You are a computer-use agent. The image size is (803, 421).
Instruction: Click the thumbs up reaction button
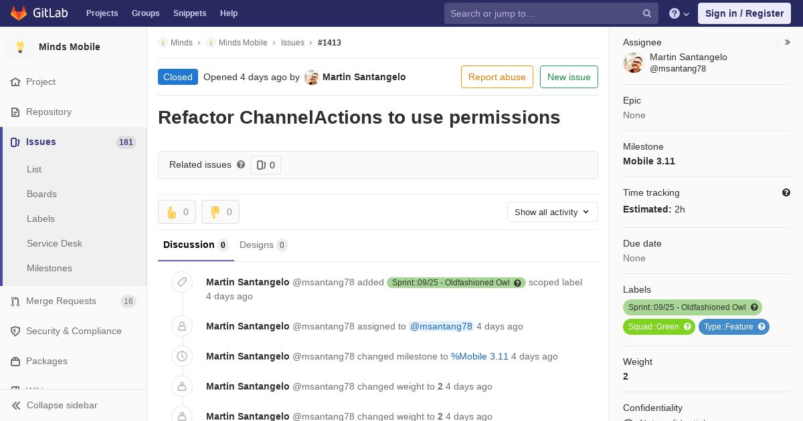177,212
